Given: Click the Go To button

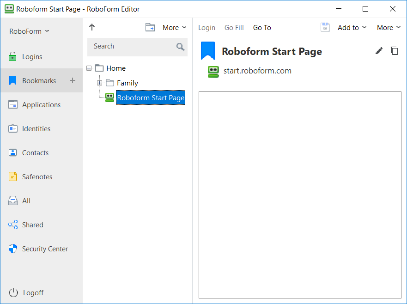Looking at the screenshot, I should pyautogui.click(x=262, y=28).
